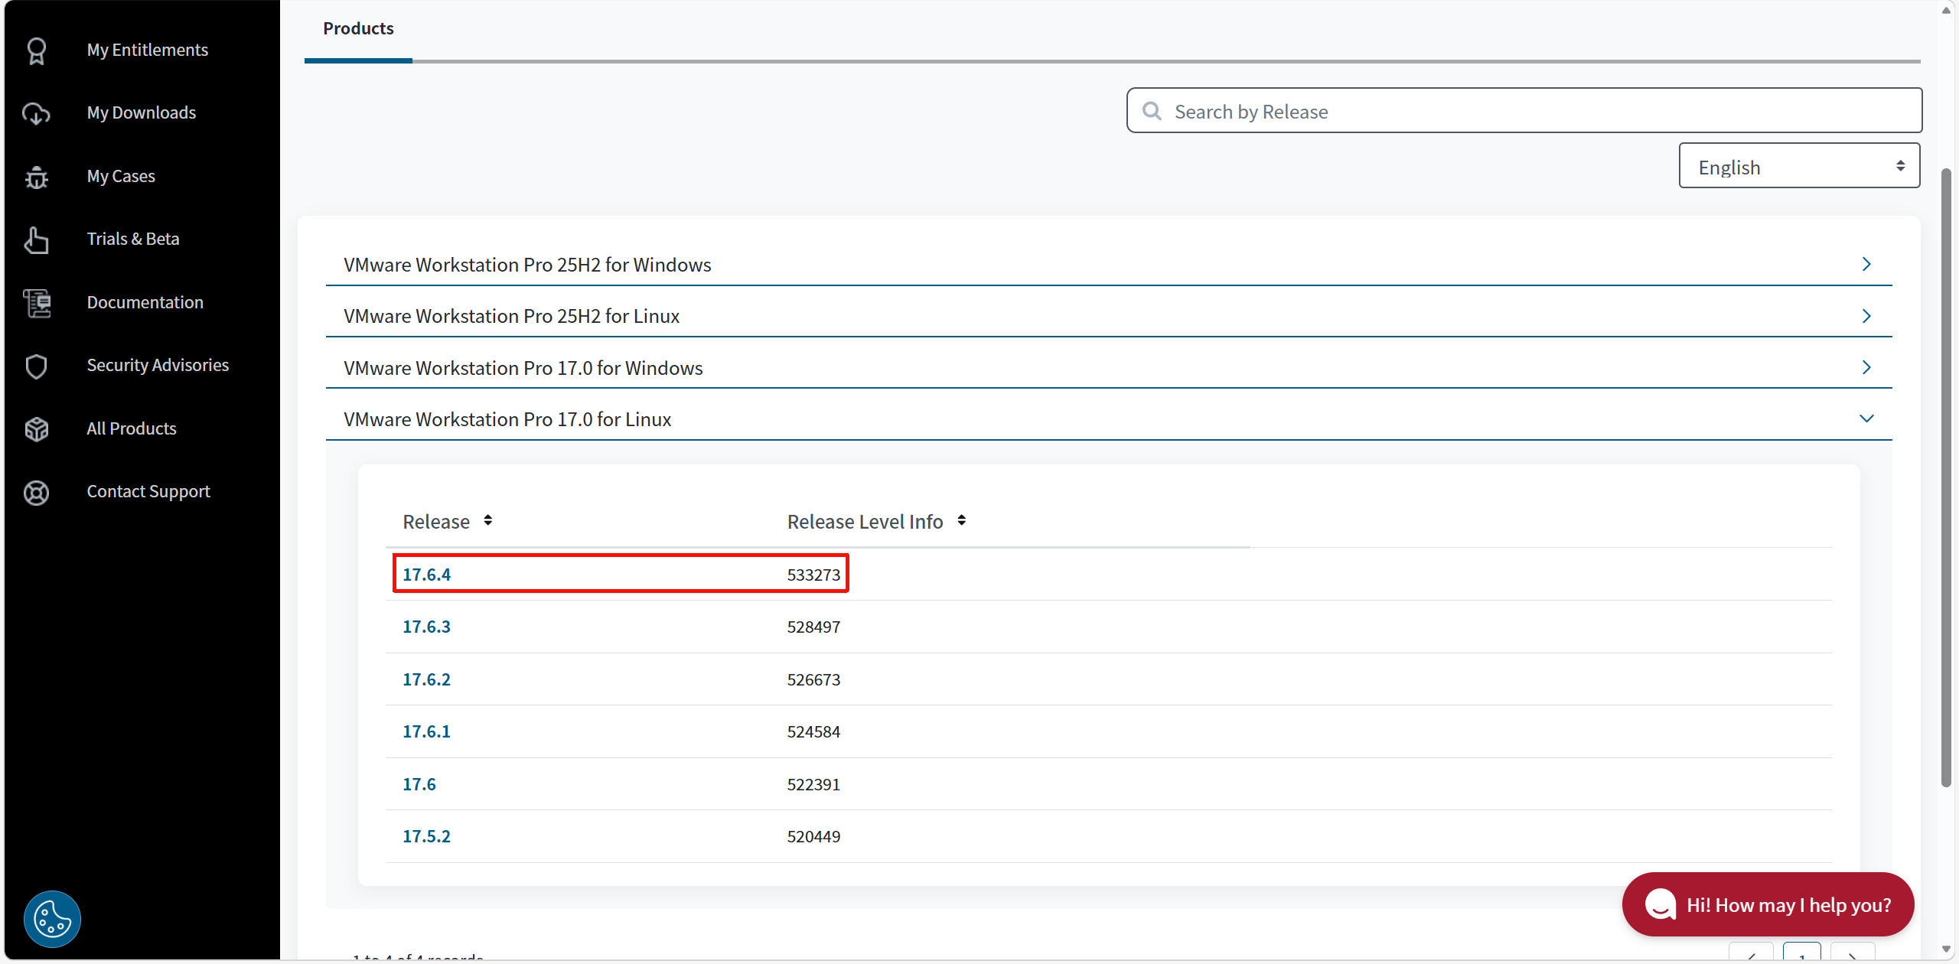Click the My Entitlements ribbon icon
This screenshot has height=964, width=1959.
point(37,50)
